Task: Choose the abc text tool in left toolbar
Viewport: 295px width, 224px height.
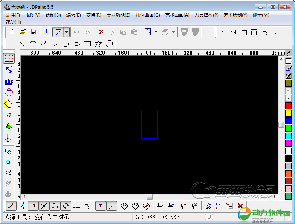Action: (8, 81)
